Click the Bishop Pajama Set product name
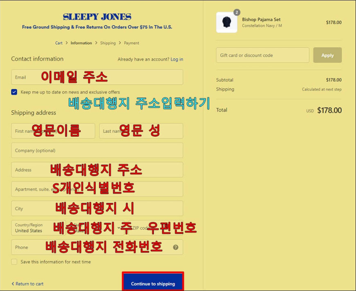This screenshot has width=356, height=291. click(261, 20)
